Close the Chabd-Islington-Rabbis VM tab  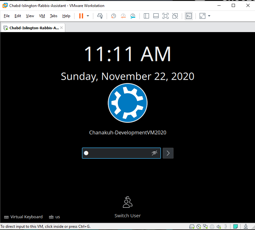click(x=61, y=28)
